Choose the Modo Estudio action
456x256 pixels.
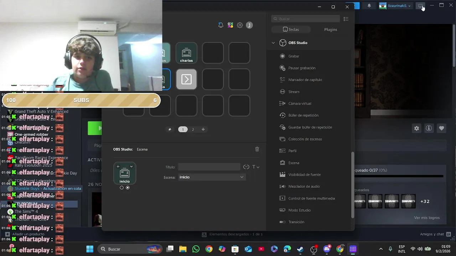coord(299,210)
